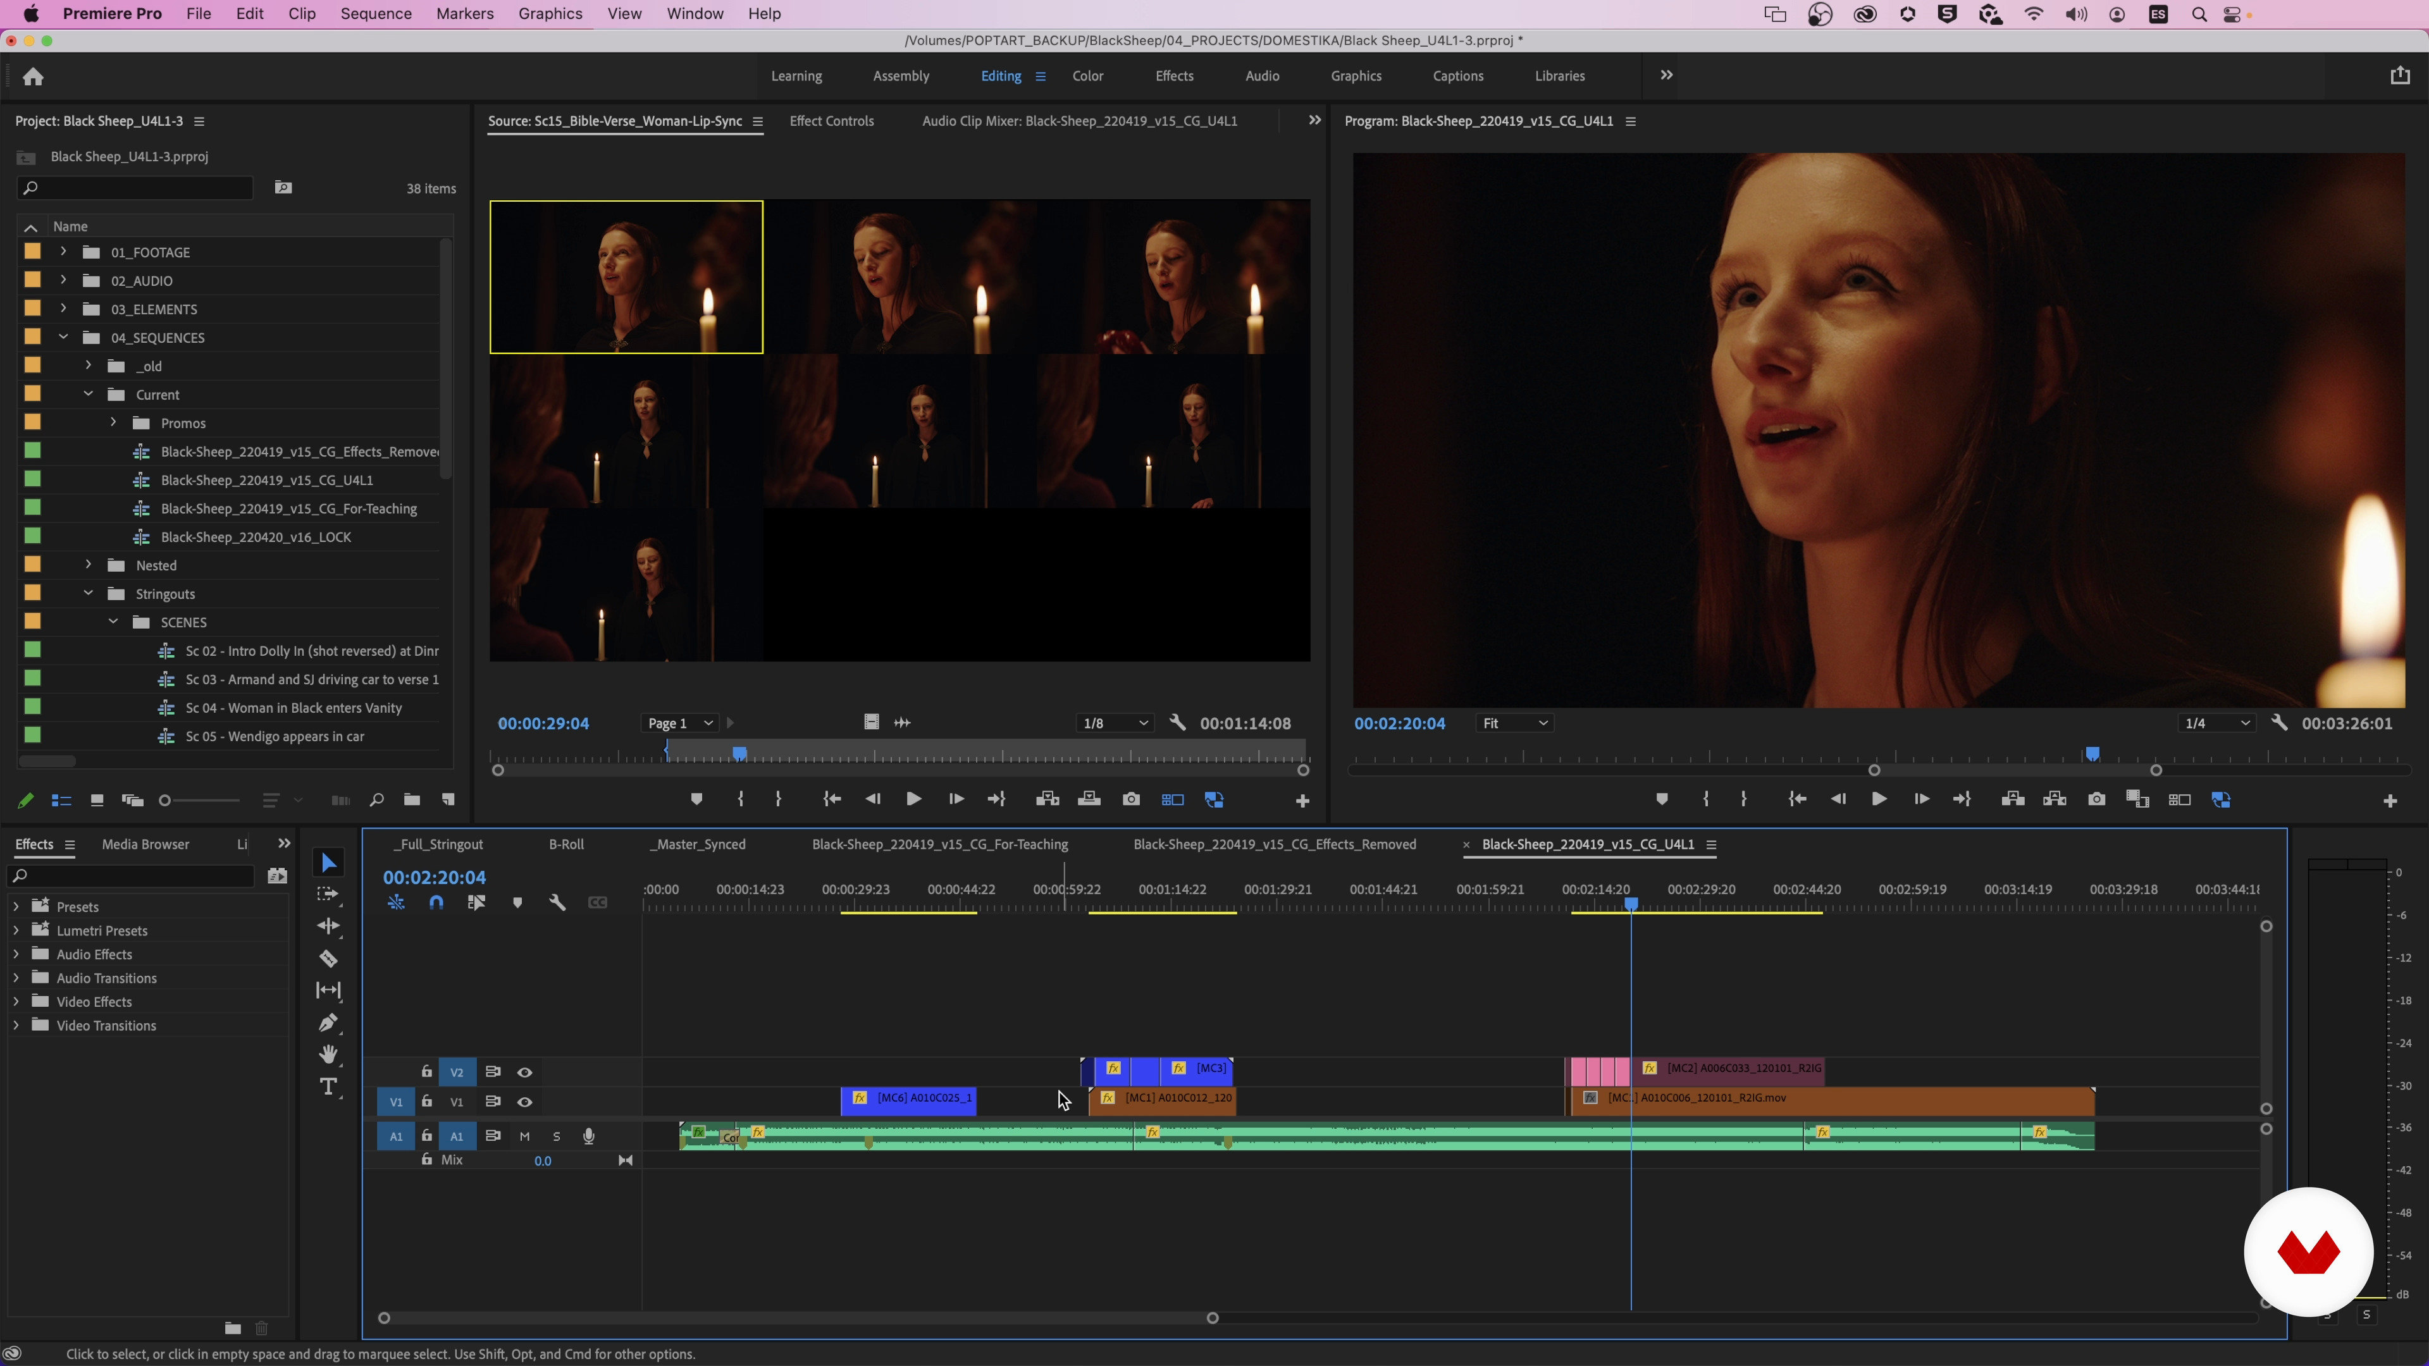Toggle V2 track output eye icon
The width and height of the screenshot is (2429, 1366).
pos(524,1072)
